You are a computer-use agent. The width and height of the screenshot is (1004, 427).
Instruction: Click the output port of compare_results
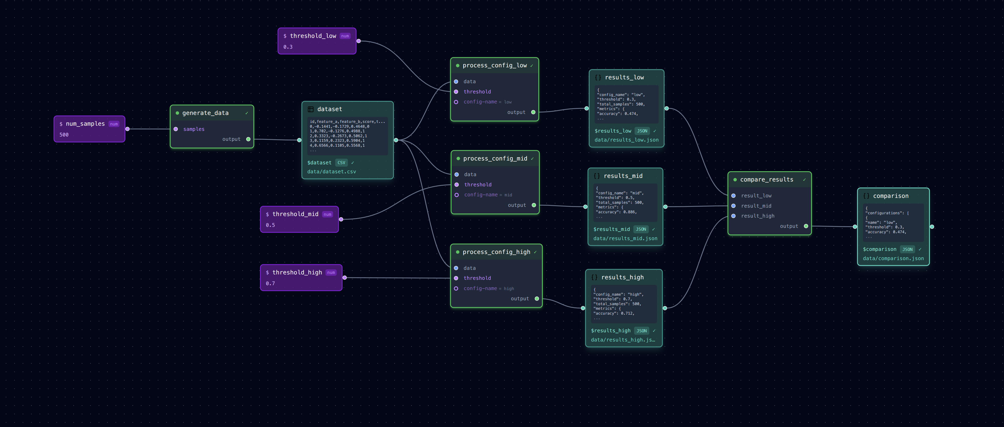click(x=806, y=226)
